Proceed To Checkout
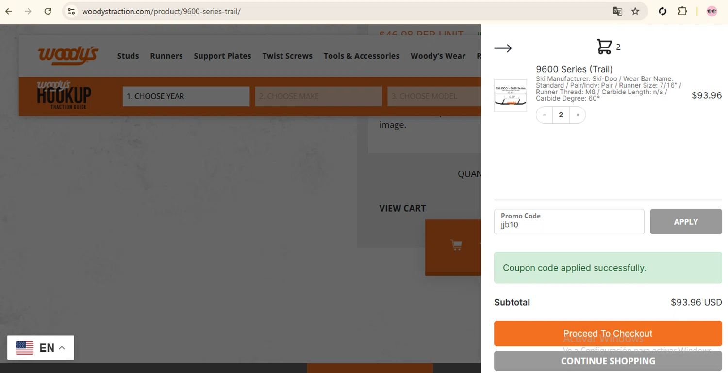Screen dimensions: 728x373 [608, 333]
